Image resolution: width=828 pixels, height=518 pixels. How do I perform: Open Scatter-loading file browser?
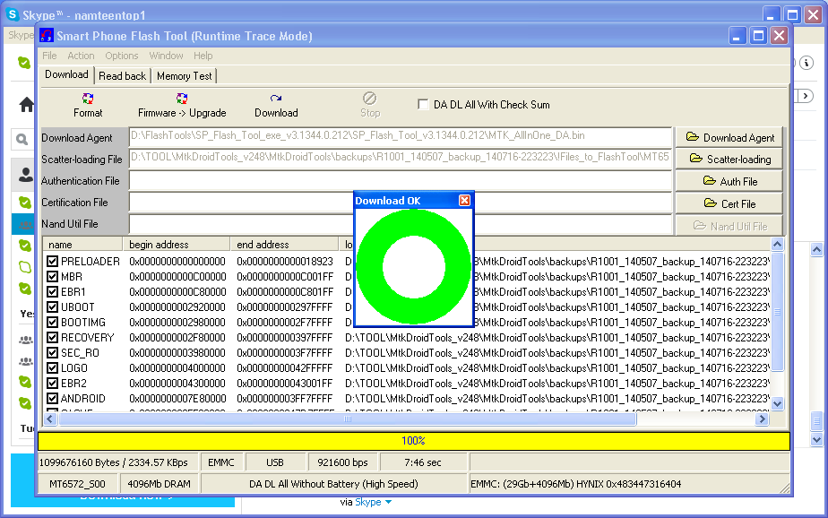[x=729, y=159]
